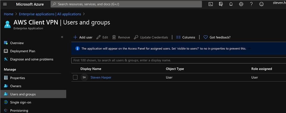Open the Columns chooser
Viewport: 286px width, 113px height.
[x=186, y=37]
